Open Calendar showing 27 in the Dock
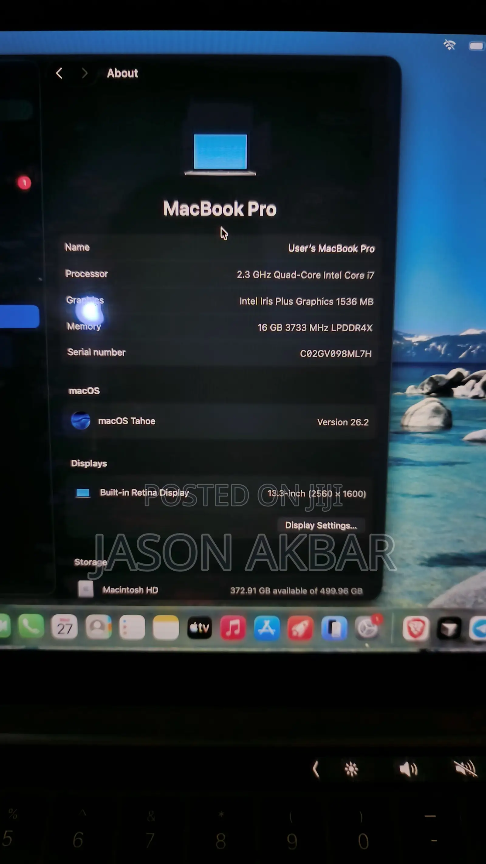 [64, 627]
